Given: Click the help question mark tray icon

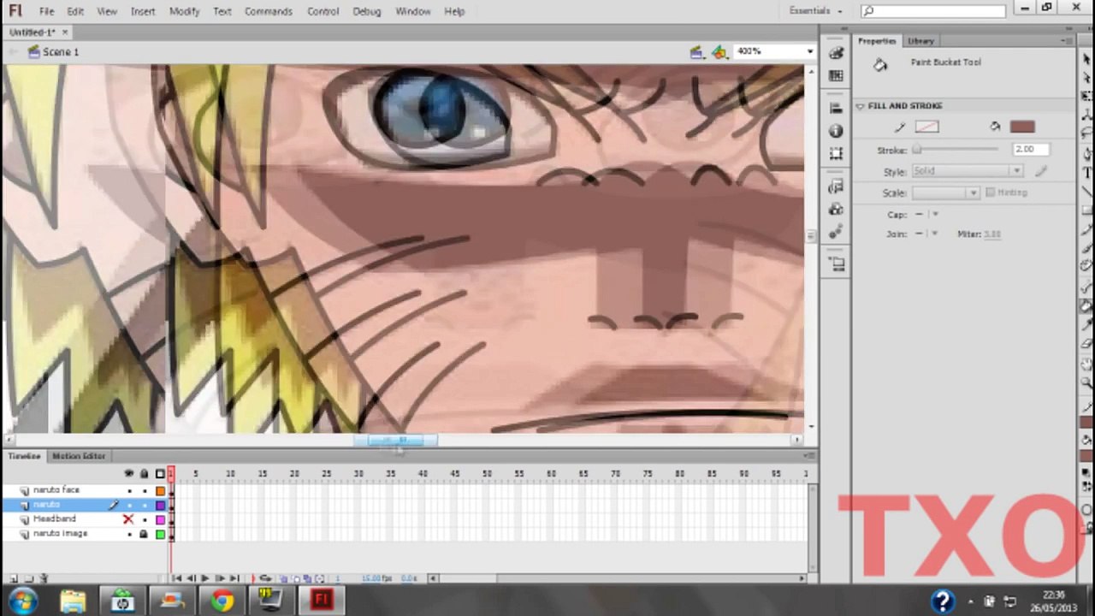Looking at the screenshot, I should coord(943,601).
